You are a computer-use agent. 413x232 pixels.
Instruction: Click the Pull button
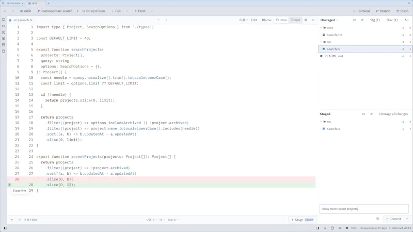tap(116, 11)
